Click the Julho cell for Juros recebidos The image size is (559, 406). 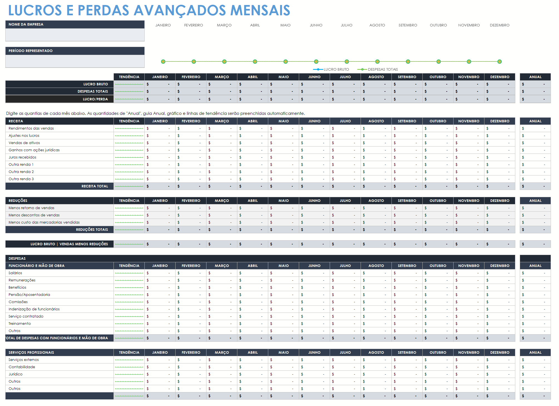[345, 157]
